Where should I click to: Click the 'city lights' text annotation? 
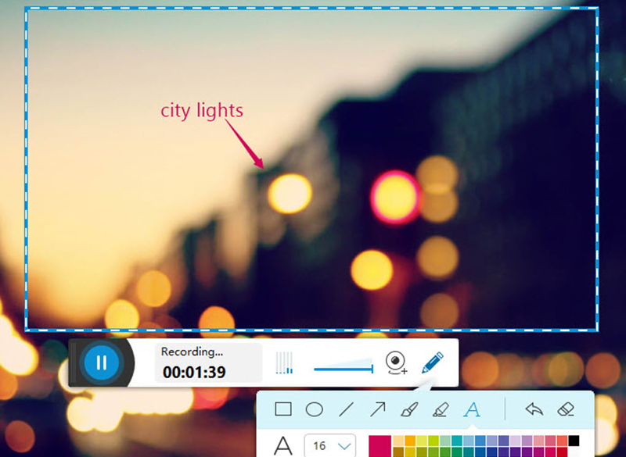click(x=202, y=110)
